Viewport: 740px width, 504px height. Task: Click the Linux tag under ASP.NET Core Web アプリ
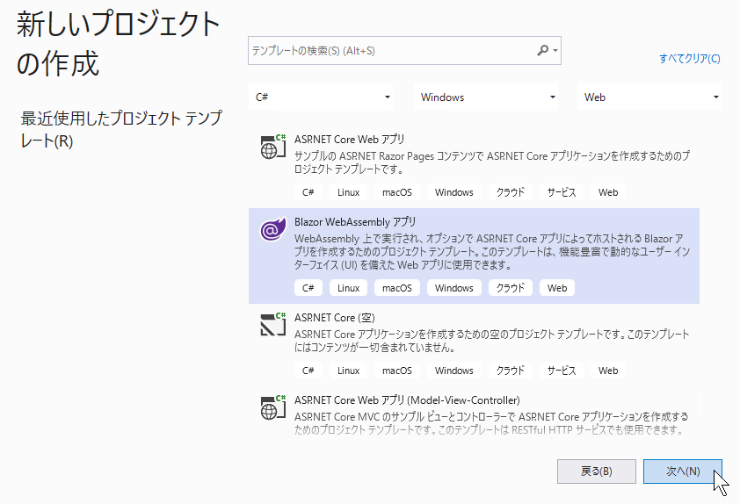point(348,192)
